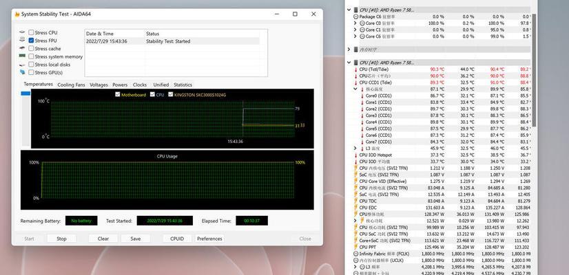The width and height of the screenshot is (569, 275).
Task: Enable the Stress cache checkbox
Action: [31, 48]
